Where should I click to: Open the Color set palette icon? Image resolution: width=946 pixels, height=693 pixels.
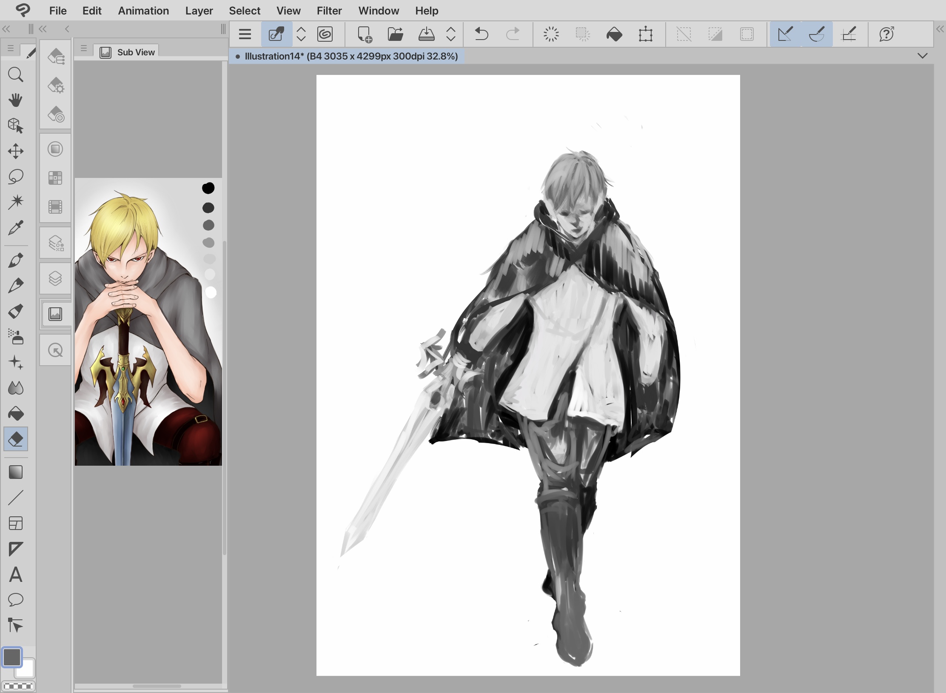tap(56, 178)
